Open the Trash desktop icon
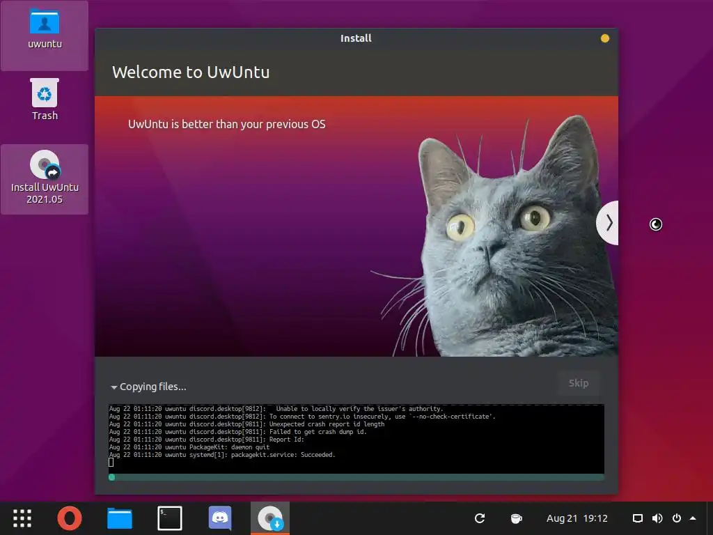 coord(45,99)
